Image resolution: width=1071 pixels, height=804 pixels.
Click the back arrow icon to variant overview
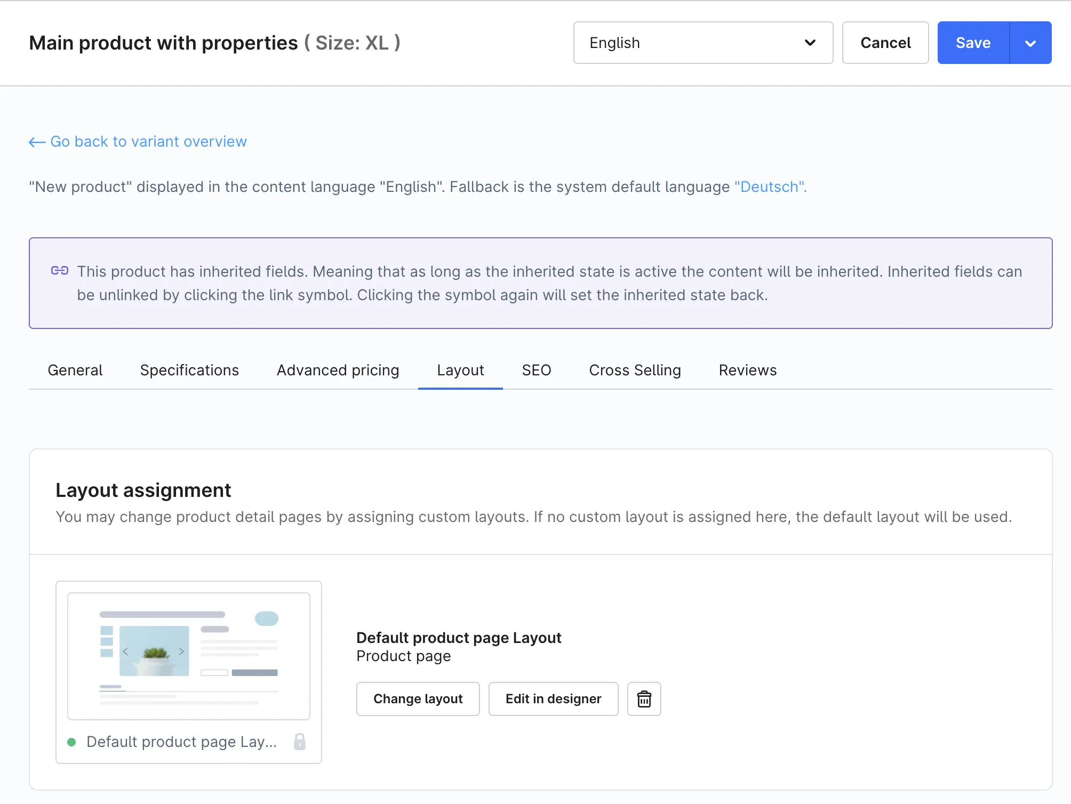tap(37, 142)
